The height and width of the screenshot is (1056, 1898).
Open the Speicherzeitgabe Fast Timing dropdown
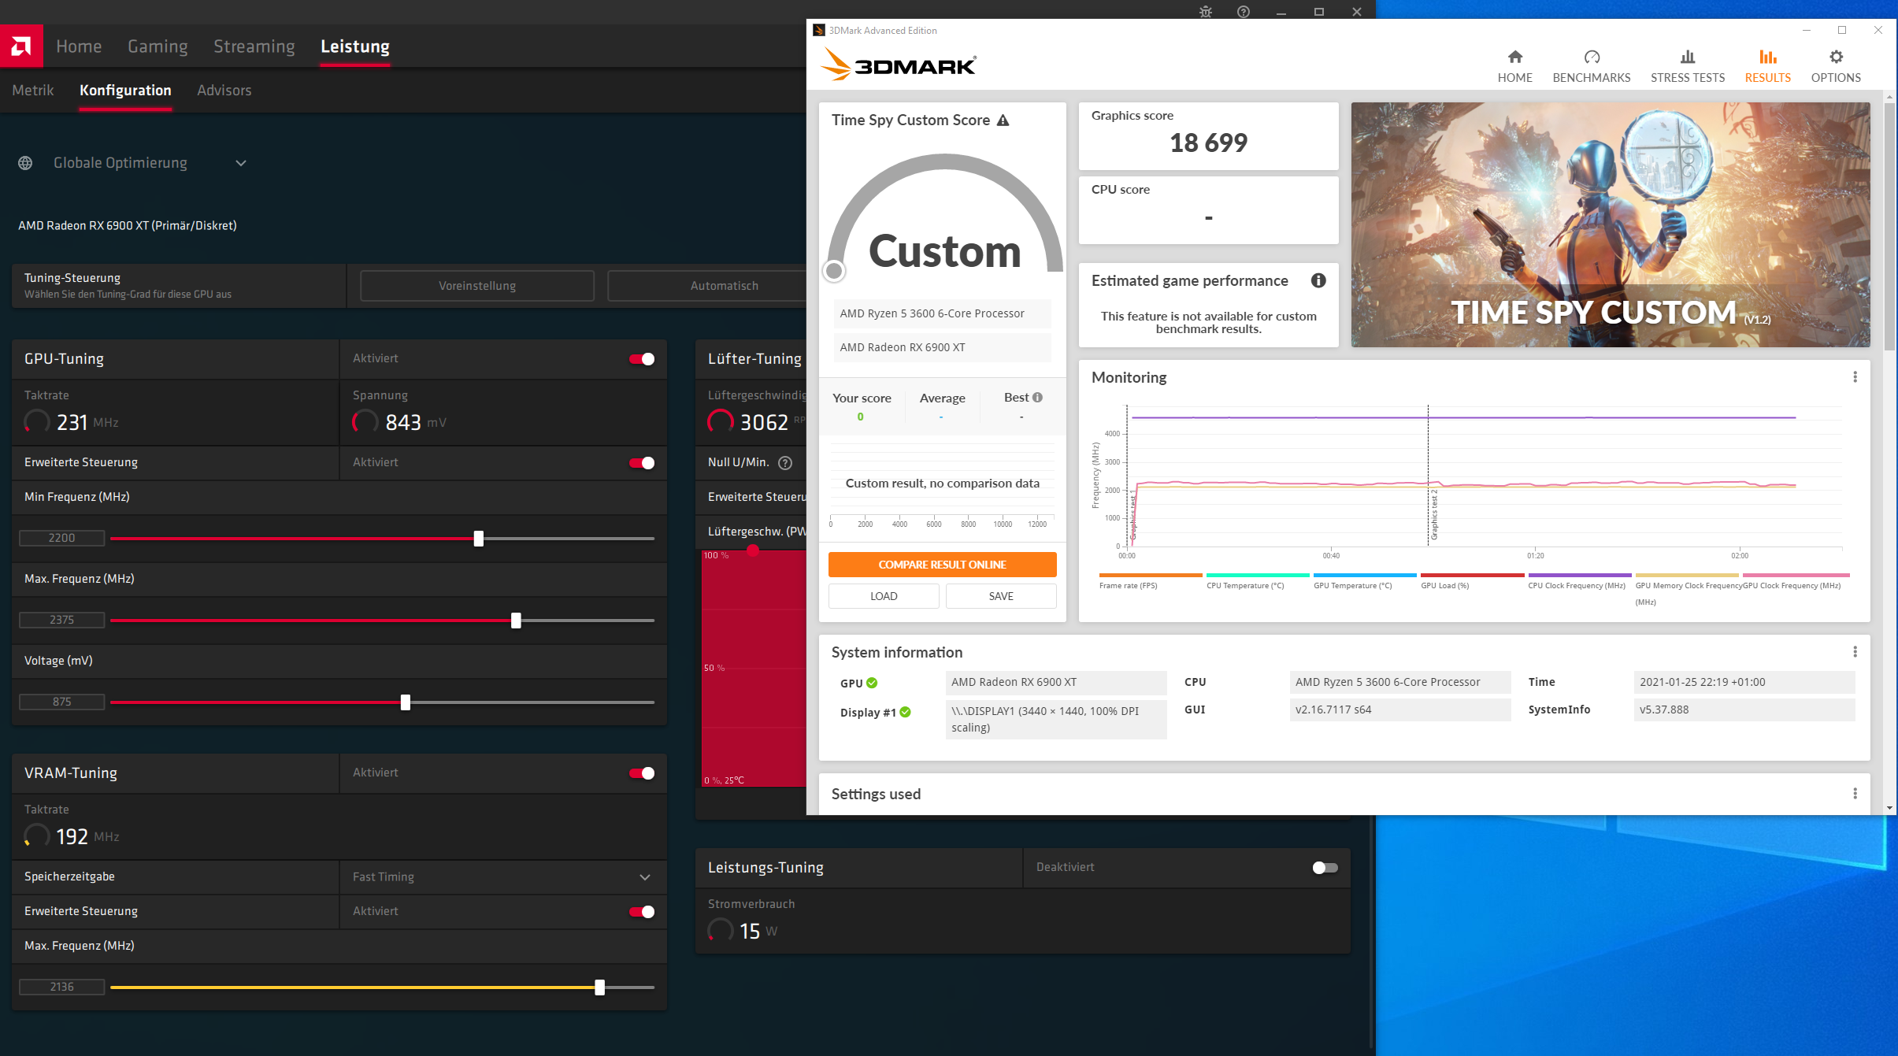pyautogui.click(x=644, y=877)
